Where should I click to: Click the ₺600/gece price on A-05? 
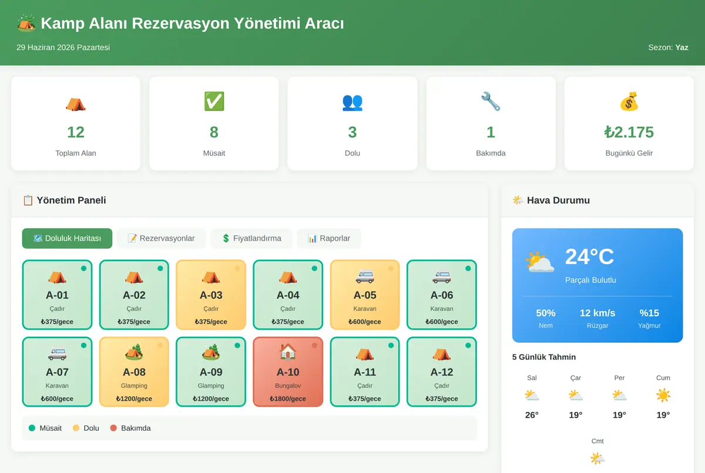click(x=365, y=322)
